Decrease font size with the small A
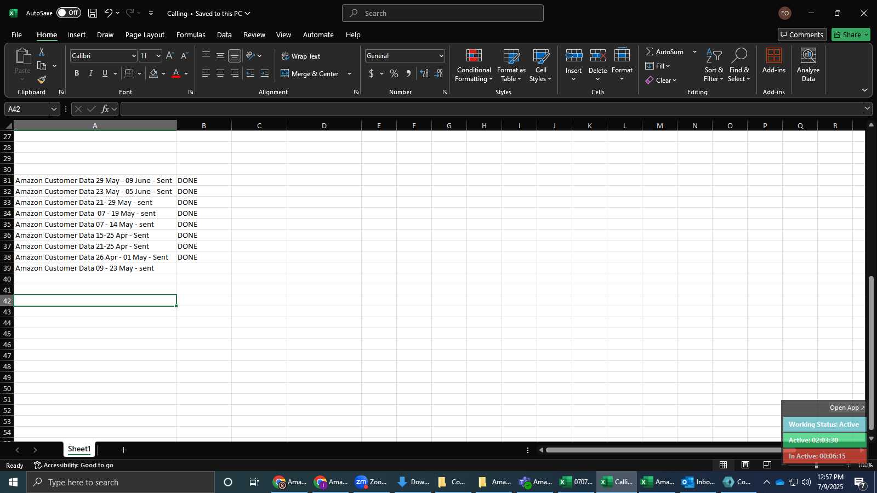The image size is (877, 493). (x=184, y=56)
